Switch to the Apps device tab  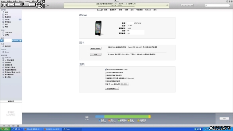[113, 10]
